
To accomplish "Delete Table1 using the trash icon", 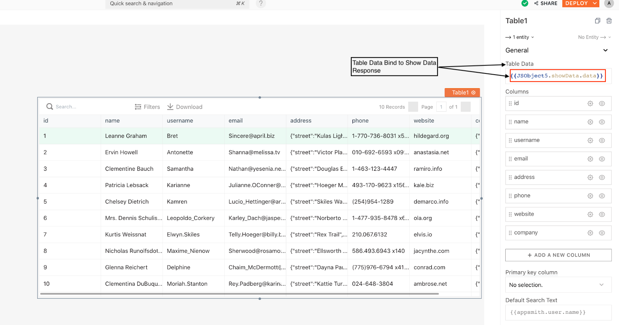I will click(609, 21).
